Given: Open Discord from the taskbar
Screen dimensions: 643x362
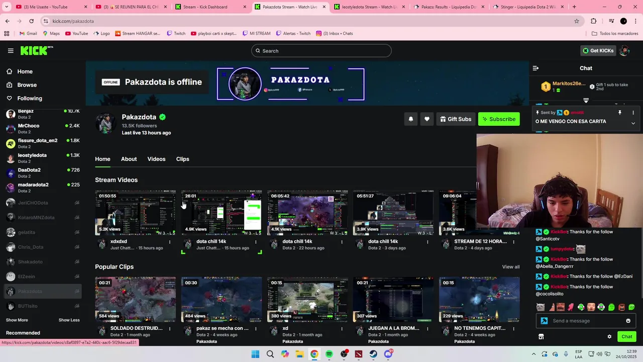Looking at the screenshot, I should click(388, 354).
